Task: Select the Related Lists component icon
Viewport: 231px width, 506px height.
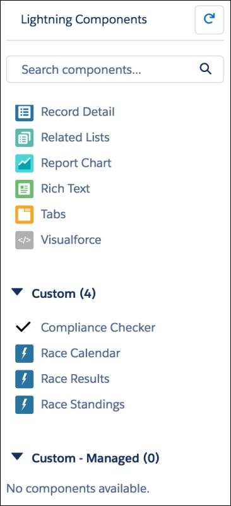Action: [x=24, y=138]
